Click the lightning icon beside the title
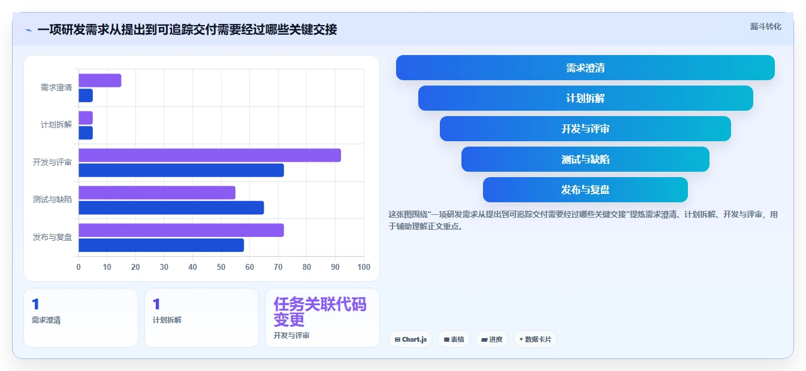806x371 pixels. pos(28,30)
